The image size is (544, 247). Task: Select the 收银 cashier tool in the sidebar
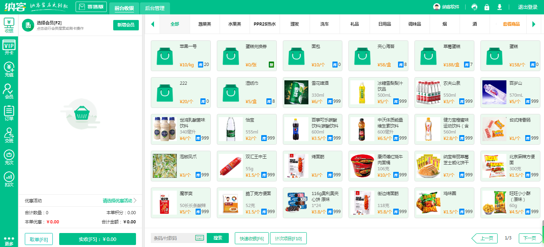[9, 25]
